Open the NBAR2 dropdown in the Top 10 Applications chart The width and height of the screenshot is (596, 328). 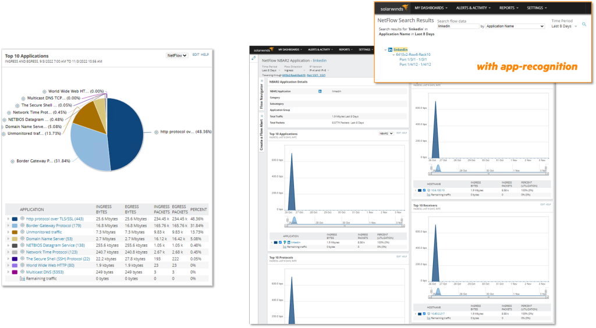click(386, 134)
